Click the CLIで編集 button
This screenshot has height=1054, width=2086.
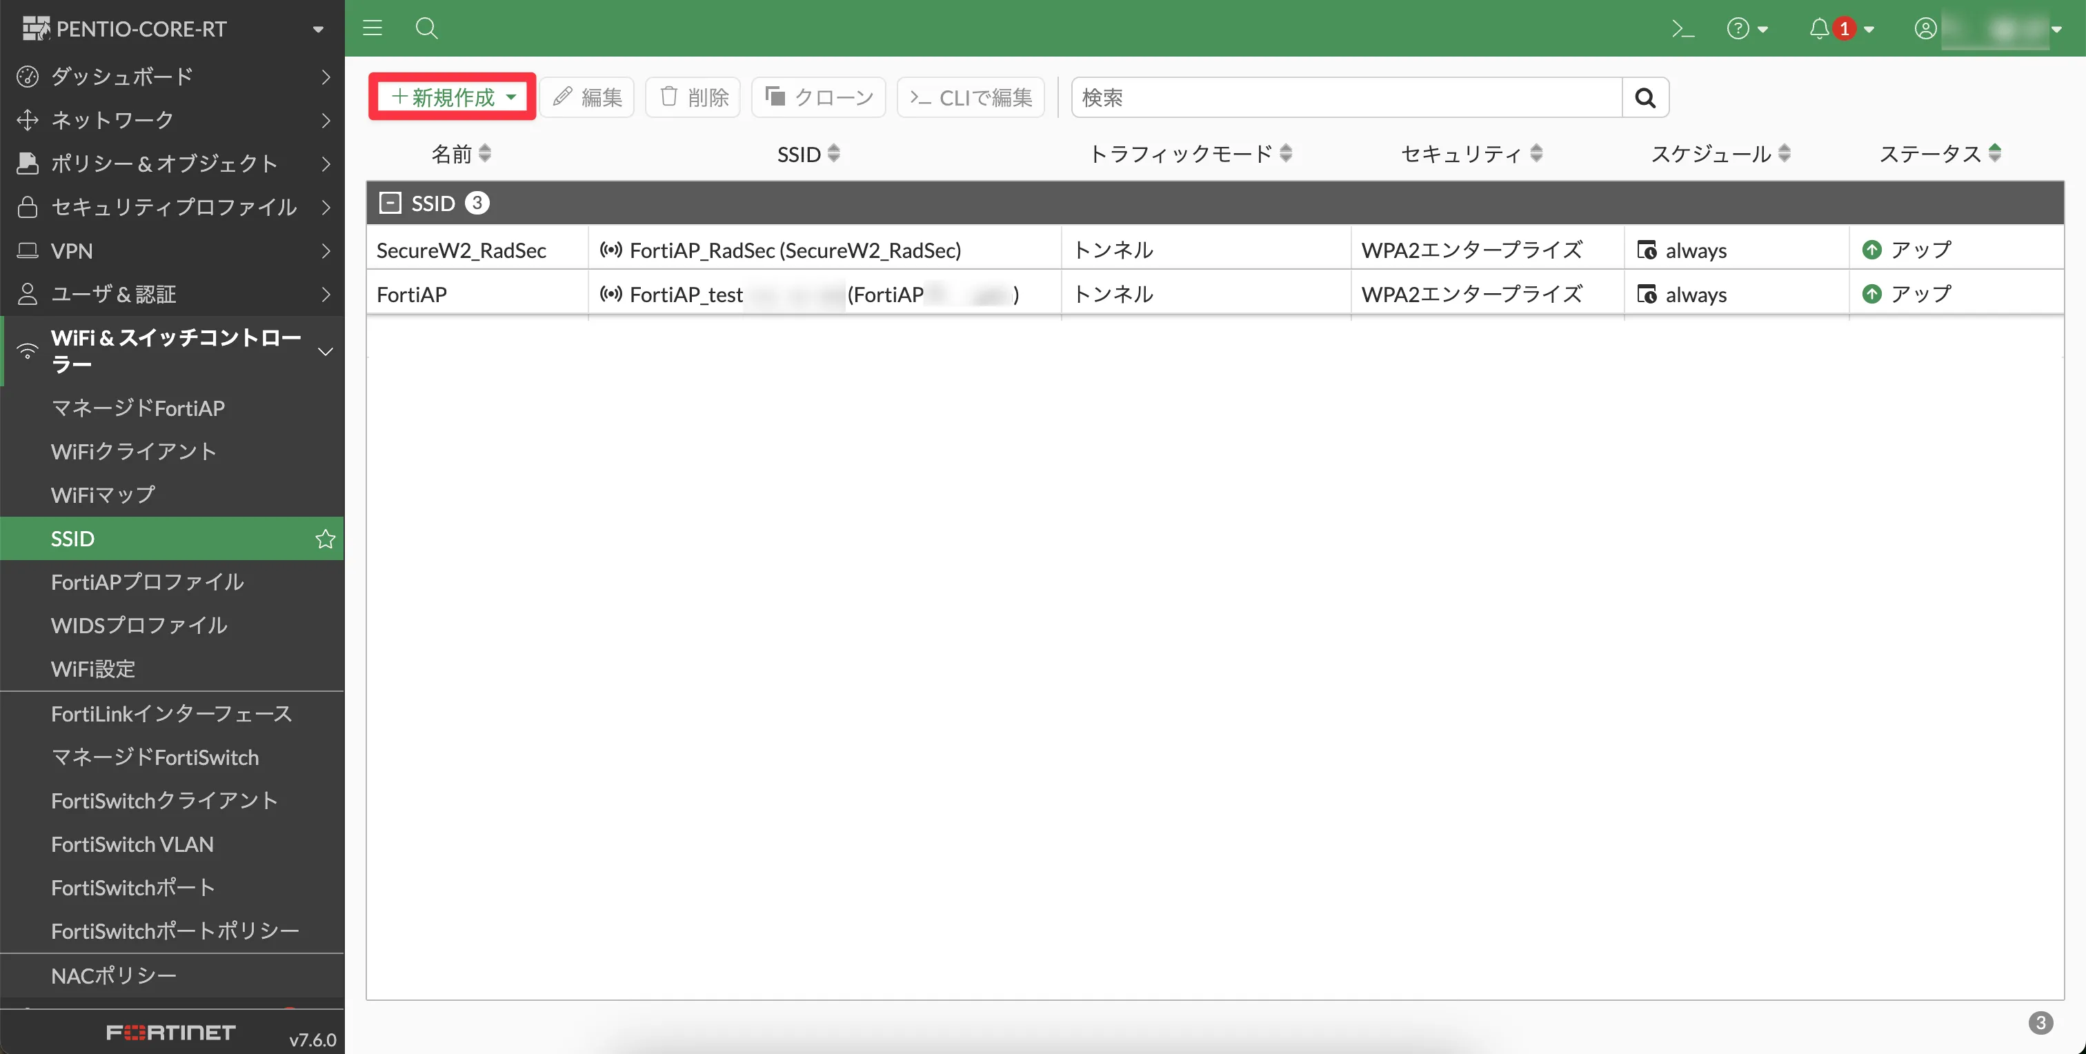coord(970,98)
